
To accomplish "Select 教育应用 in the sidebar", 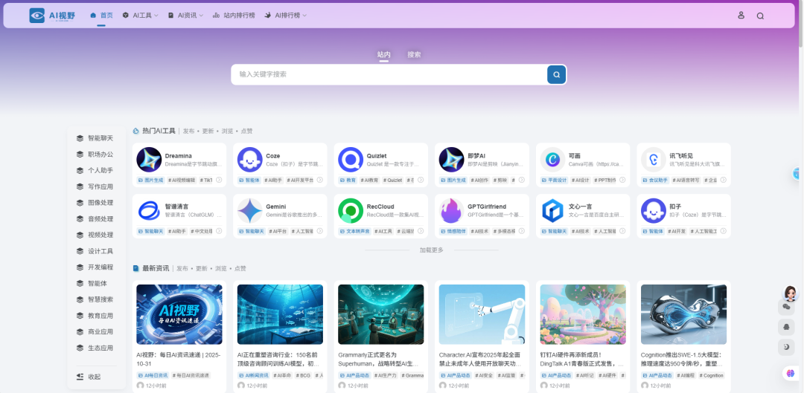I will 95,316.
